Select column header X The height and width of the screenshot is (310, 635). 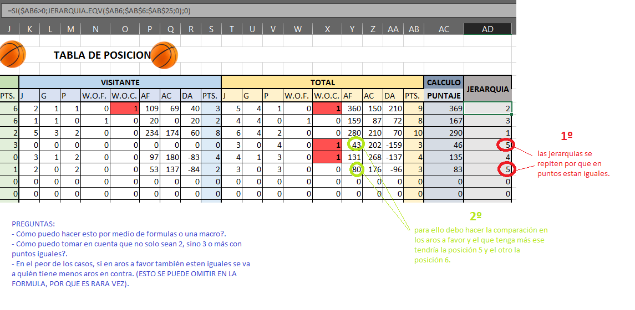pyautogui.click(x=326, y=29)
